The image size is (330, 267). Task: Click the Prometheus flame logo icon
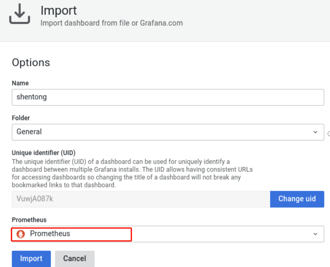click(x=20, y=234)
